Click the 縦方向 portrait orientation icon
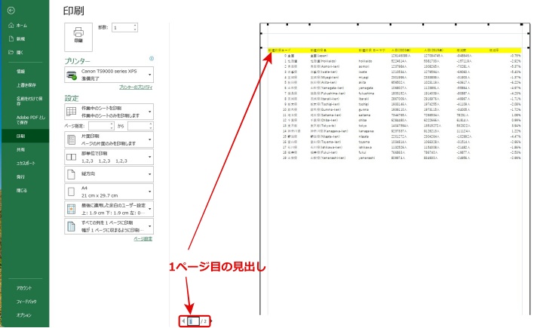Screen dimensions: 543x328 click(x=72, y=174)
